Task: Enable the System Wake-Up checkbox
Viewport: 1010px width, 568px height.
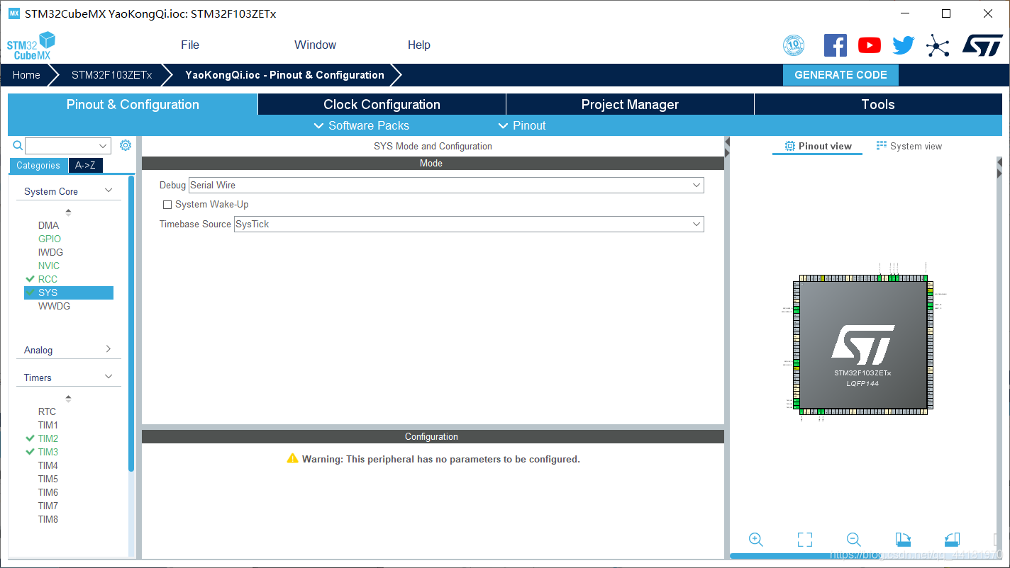Action: point(167,205)
